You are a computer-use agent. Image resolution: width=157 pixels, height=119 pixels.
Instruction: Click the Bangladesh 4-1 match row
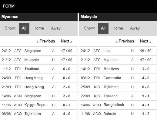[x=118, y=105]
